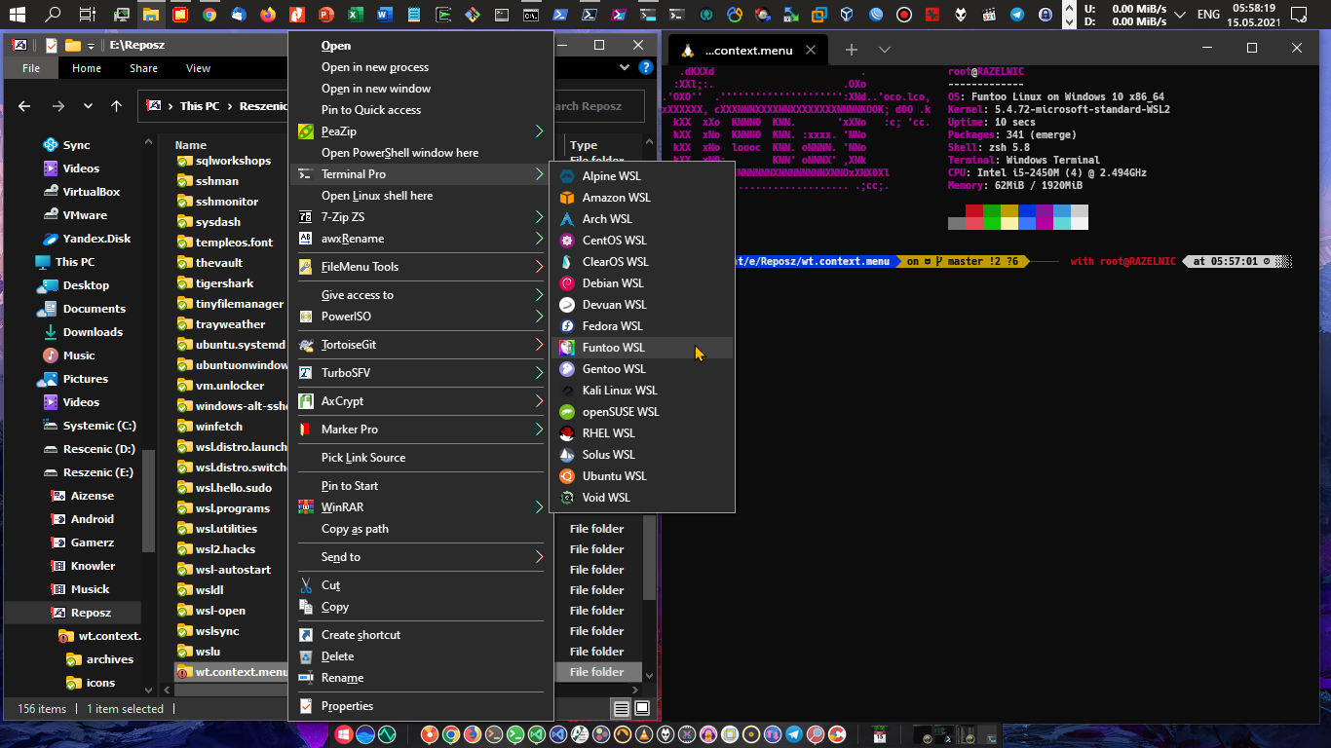Open VLC media player in bottom dock
Screen dimensions: 1331x748
644,734
